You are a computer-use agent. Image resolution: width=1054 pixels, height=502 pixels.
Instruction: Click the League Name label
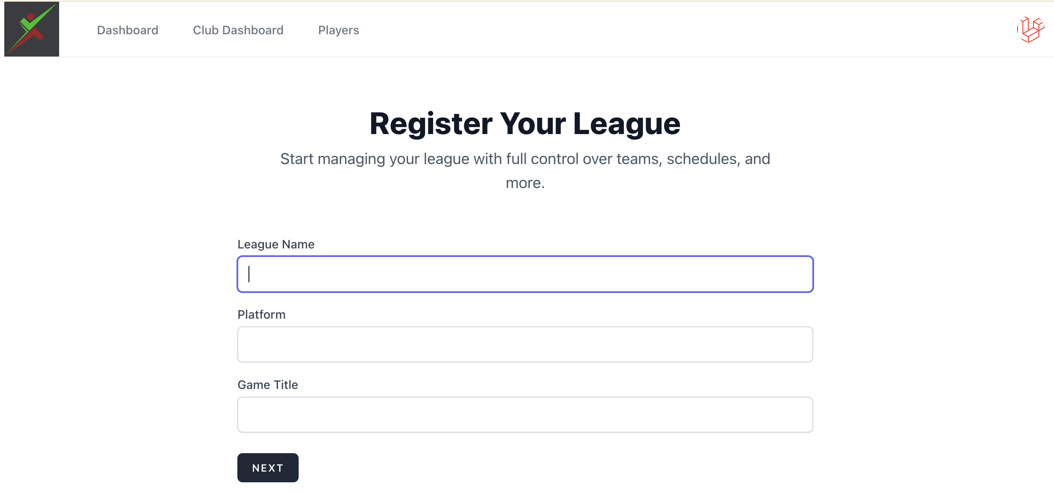point(276,244)
